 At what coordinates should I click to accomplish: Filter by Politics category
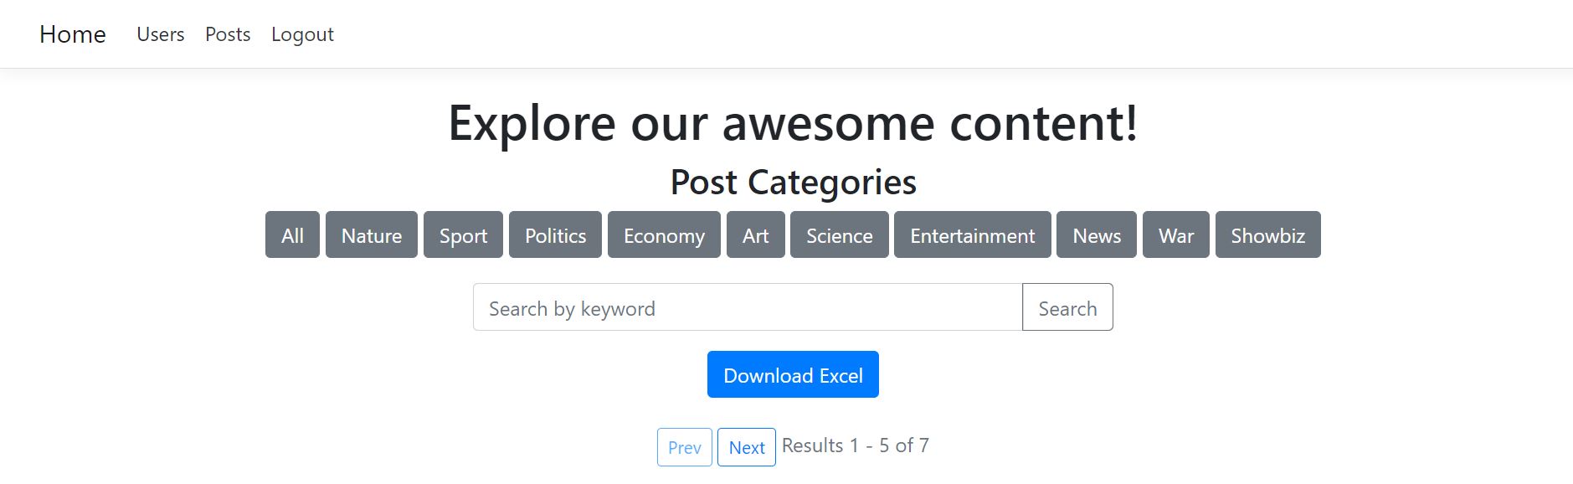(x=555, y=235)
